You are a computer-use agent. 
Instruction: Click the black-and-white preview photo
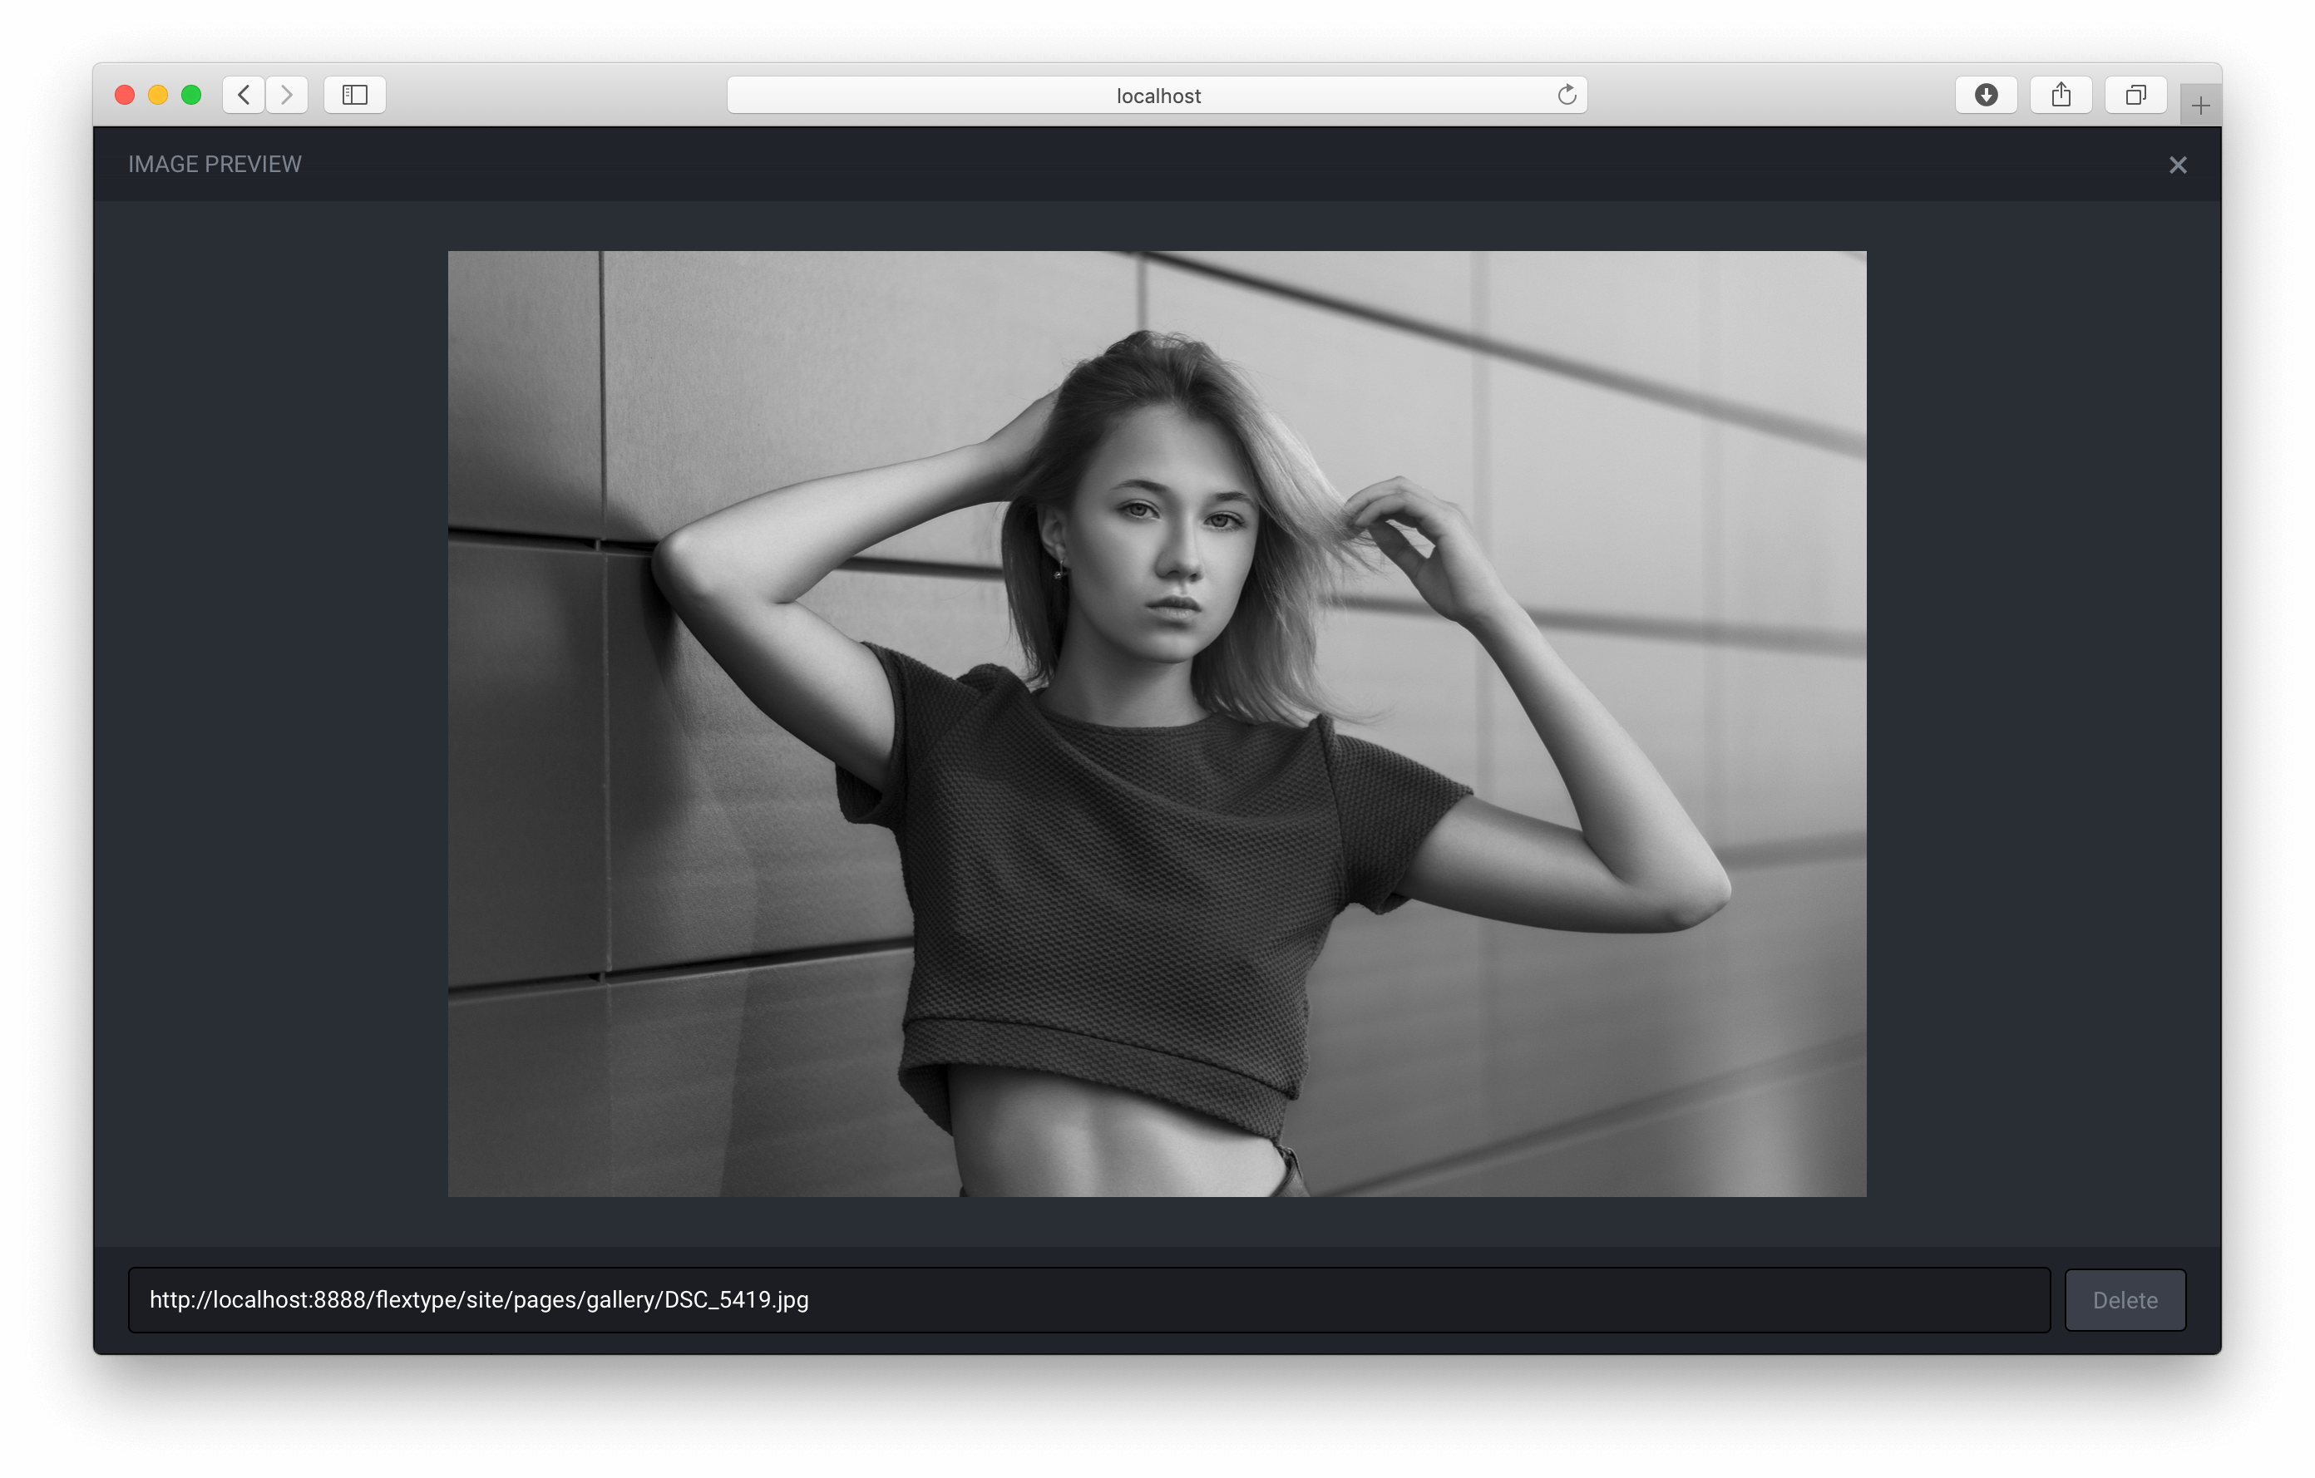[1157, 724]
